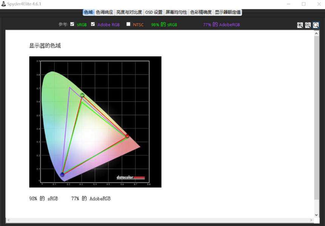Click the horizontal scrollbar right arrow

[x=311, y=220]
